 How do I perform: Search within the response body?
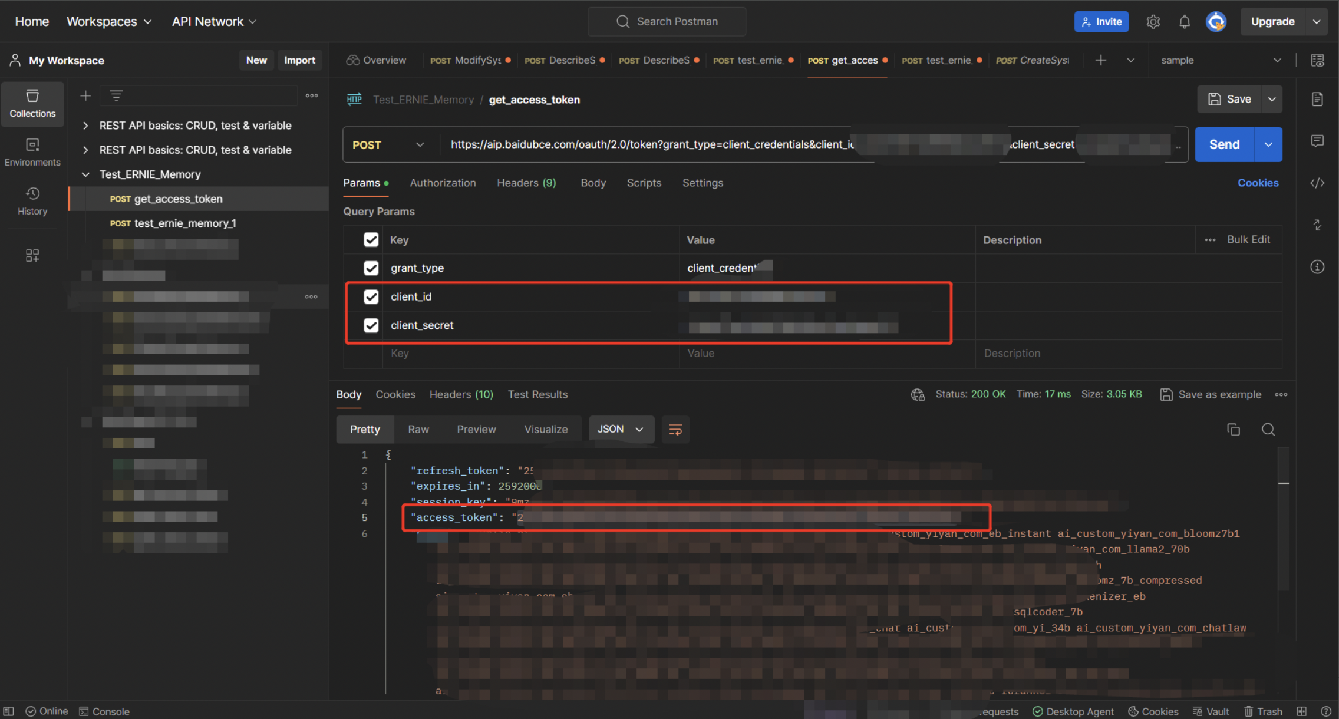pyautogui.click(x=1268, y=430)
